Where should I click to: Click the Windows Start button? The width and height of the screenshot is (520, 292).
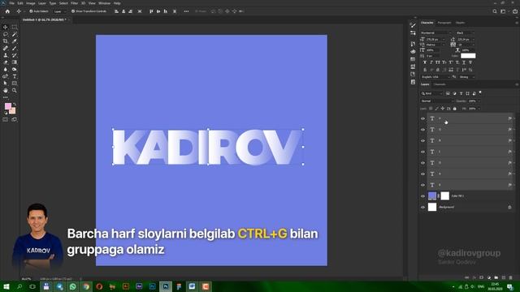click(6, 286)
